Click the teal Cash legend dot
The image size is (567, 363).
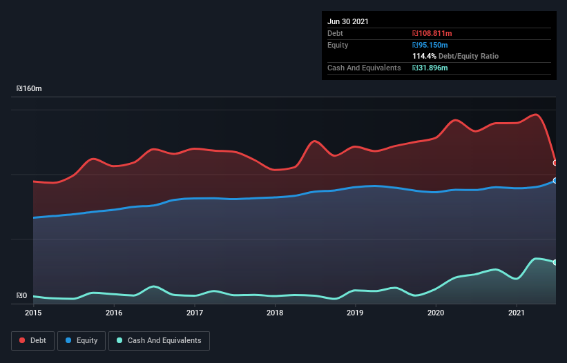click(x=119, y=340)
